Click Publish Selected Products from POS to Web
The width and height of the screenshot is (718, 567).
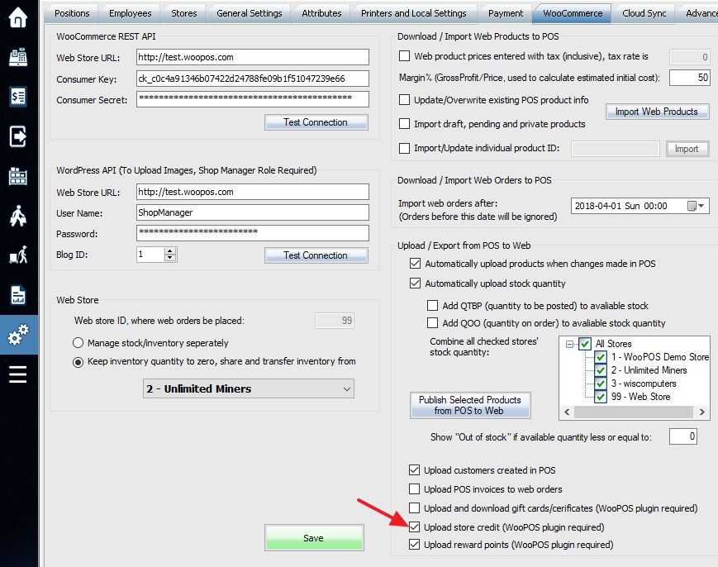click(470, 405)
